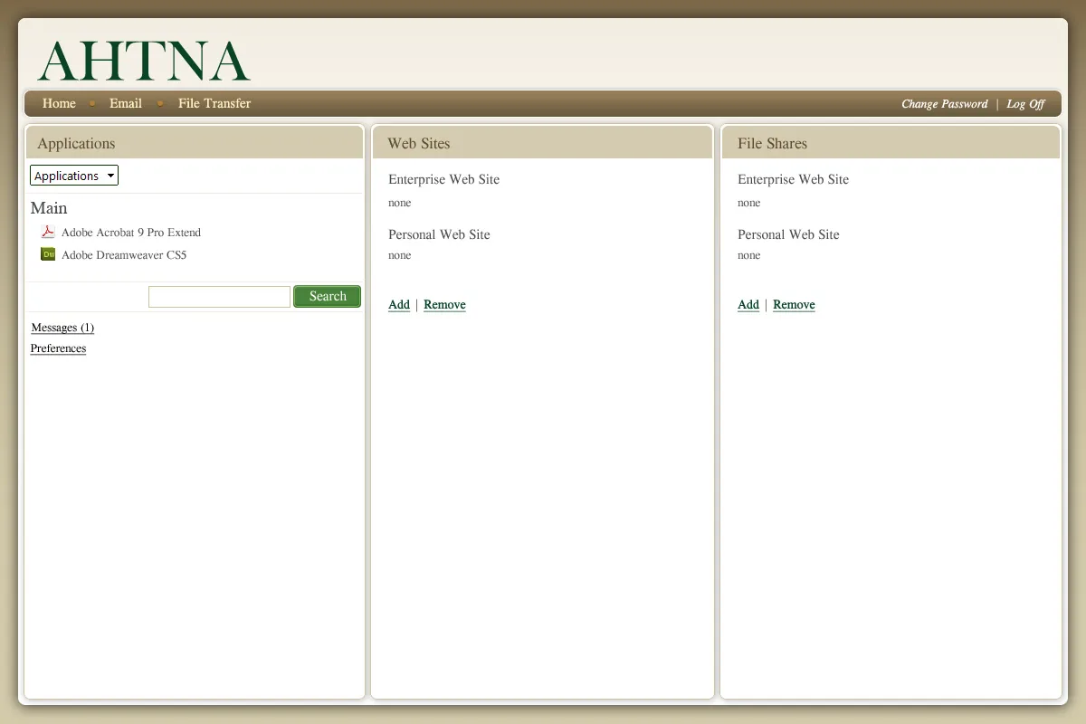Viewport: 1086px width, 724px height.
Task: Click the Applications panel header
Action: [195, 143]
